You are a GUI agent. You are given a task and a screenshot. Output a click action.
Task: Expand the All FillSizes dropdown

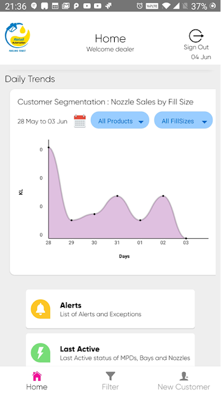tap(184, 120)
